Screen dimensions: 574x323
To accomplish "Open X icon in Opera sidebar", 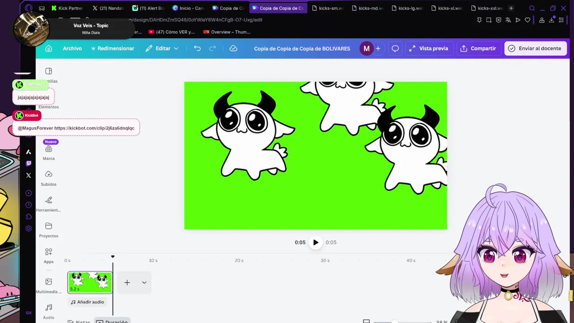I will [x=29, y=175].
